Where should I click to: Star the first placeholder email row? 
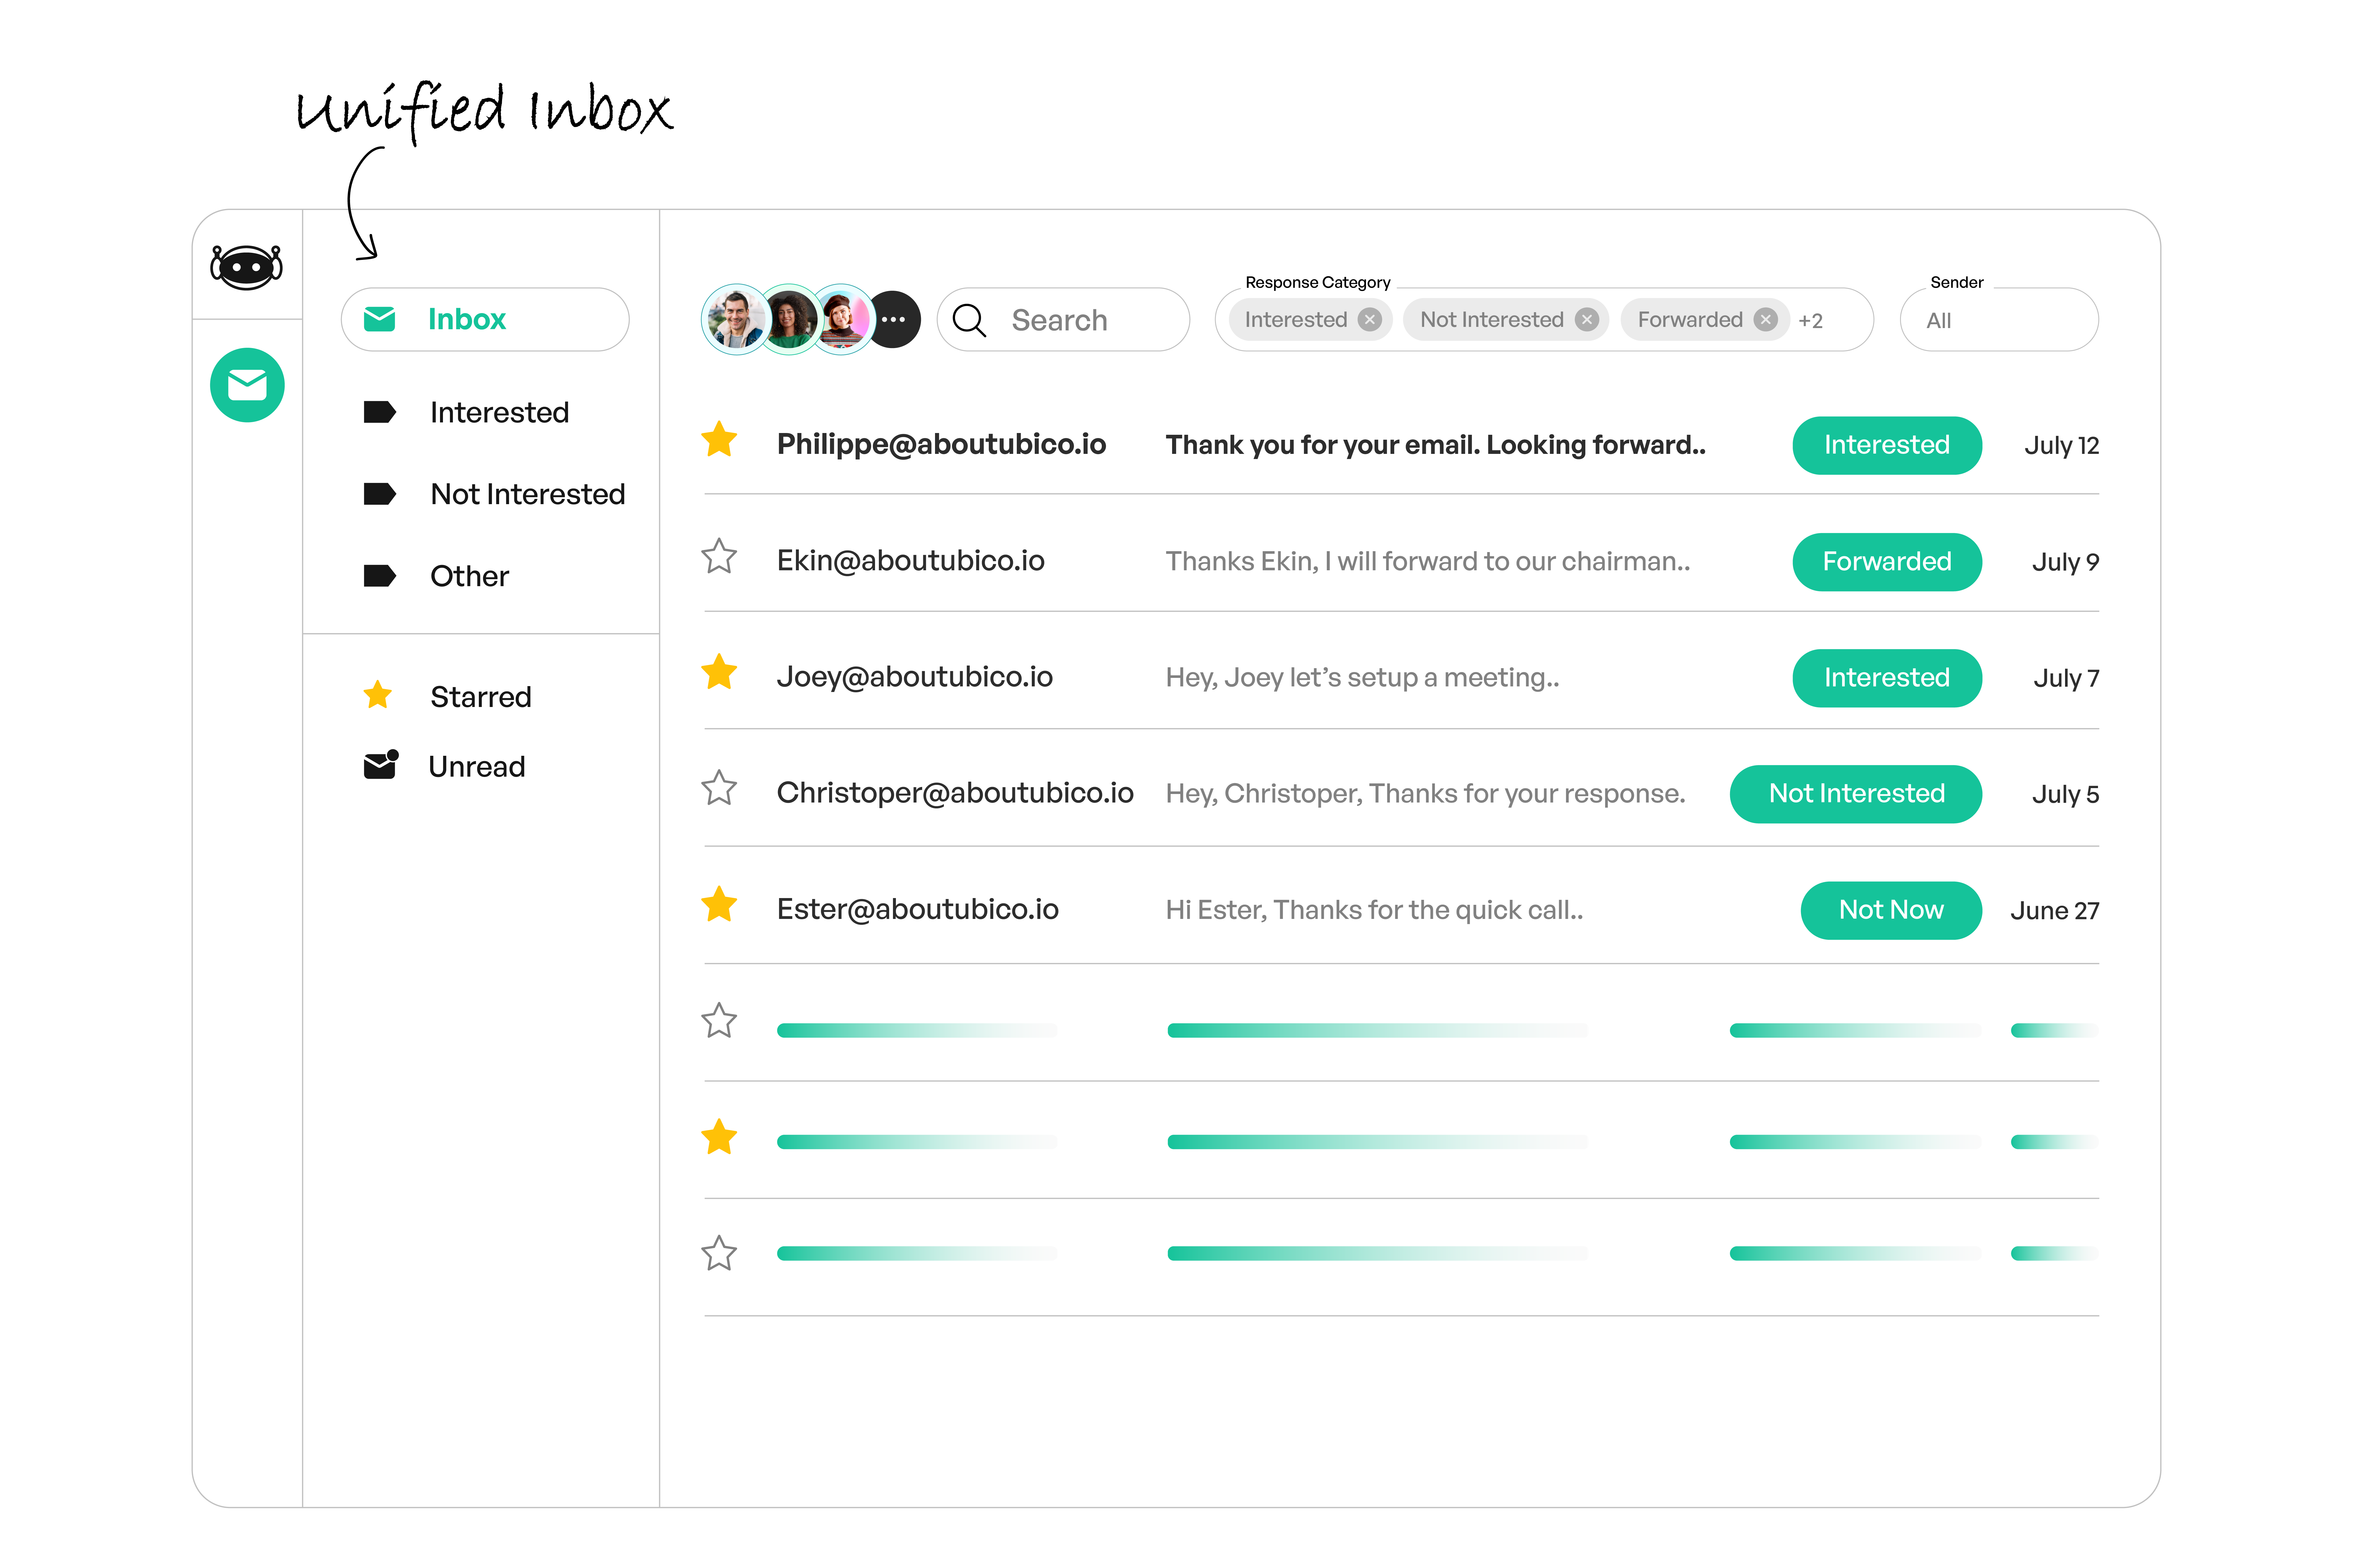click(x=719, y=1021)
